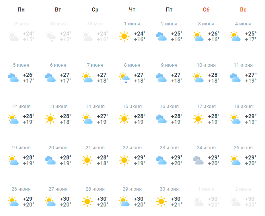265x216 pixels.
Task: Click the sunny icon for 1 июня
Action: pyautogui.click(x=124, y=36)
